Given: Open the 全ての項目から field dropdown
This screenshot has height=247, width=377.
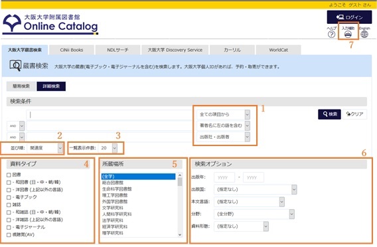Looking at the screenshot, I should click(x=224, y=114).
